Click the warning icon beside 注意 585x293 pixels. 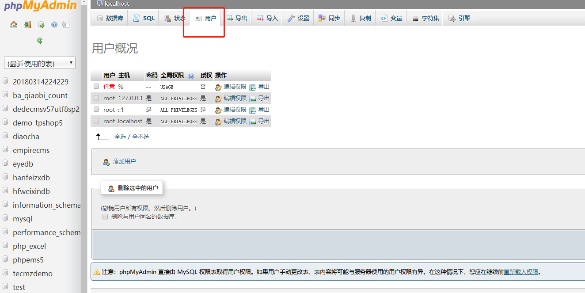(x=96, y=272)
